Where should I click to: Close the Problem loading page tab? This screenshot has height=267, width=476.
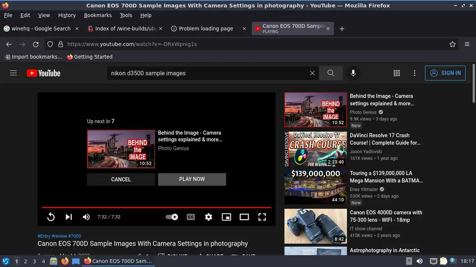[244, 29]
